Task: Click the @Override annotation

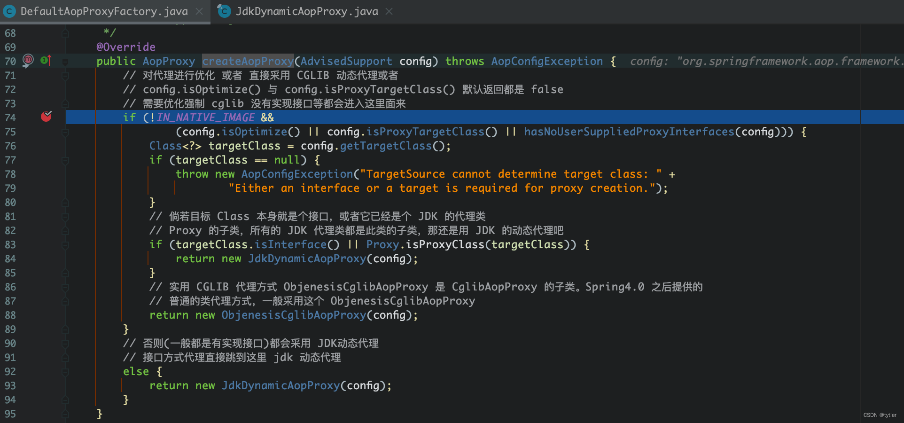Action: (126, 47)
